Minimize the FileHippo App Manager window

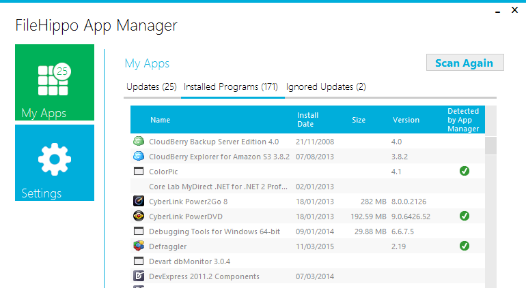[x=498, y=12]
